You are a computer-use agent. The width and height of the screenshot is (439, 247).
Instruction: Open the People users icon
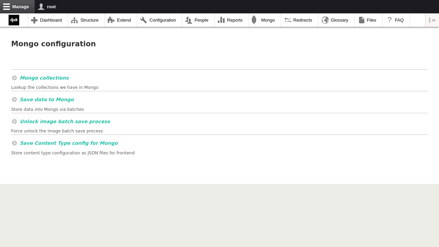point(189,20)
